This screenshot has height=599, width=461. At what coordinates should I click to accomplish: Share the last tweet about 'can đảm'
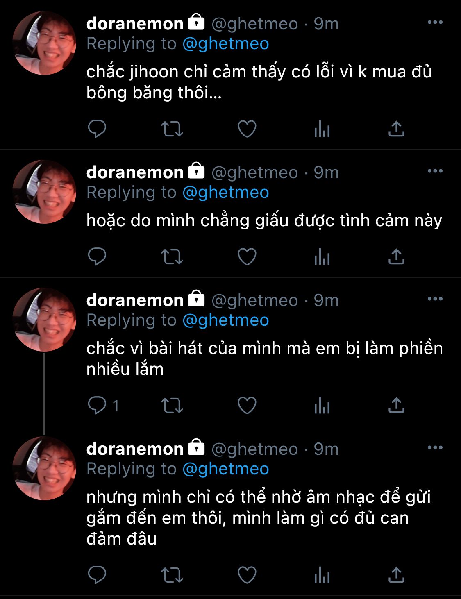[396, 575]
